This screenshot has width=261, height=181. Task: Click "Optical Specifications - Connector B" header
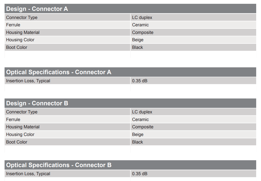59,165
